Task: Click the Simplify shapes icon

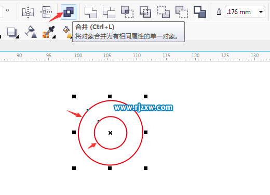Action: [x=145, y=12]
